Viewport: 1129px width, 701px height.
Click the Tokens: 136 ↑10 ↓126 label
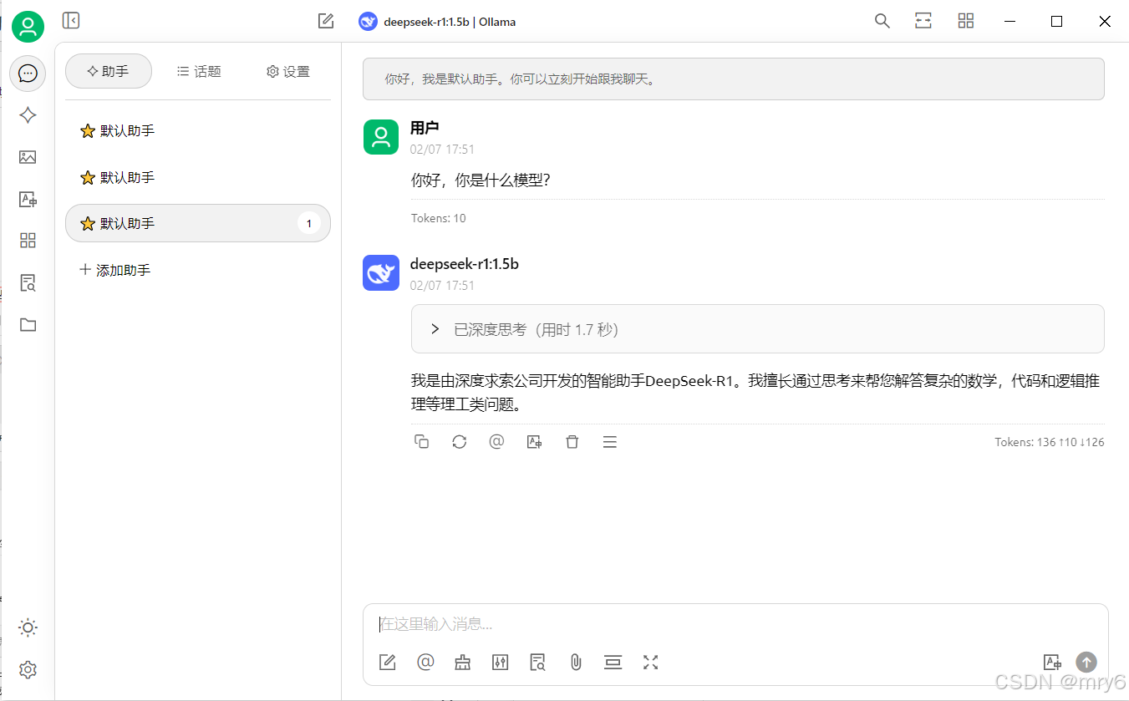point(1050,442)
